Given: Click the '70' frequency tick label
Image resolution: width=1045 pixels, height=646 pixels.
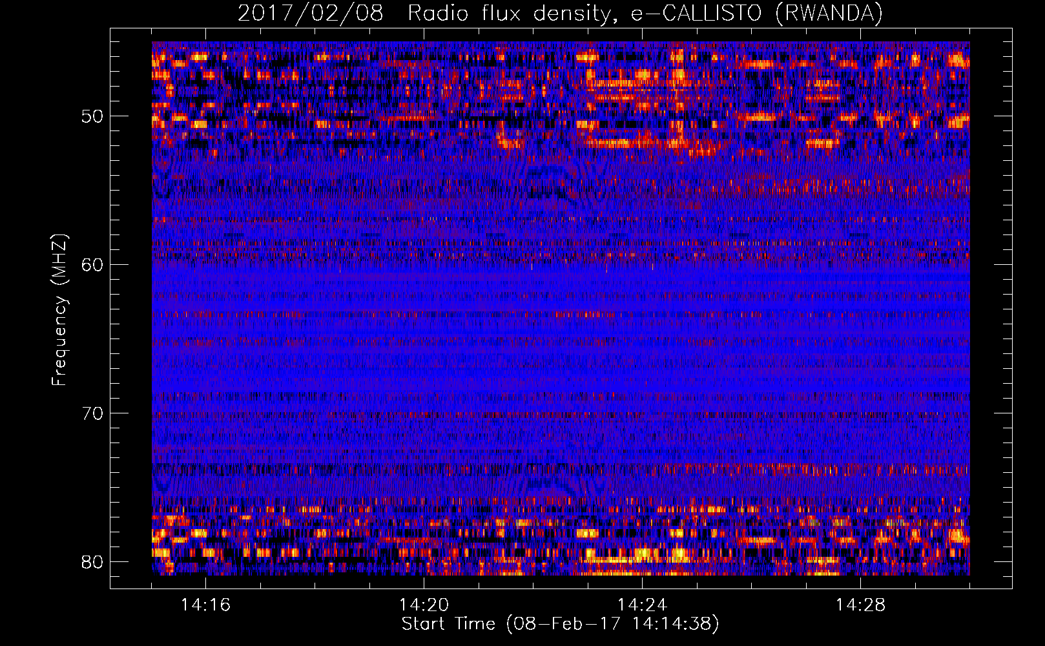Looking at the screenshot, I should coord(92,413).
